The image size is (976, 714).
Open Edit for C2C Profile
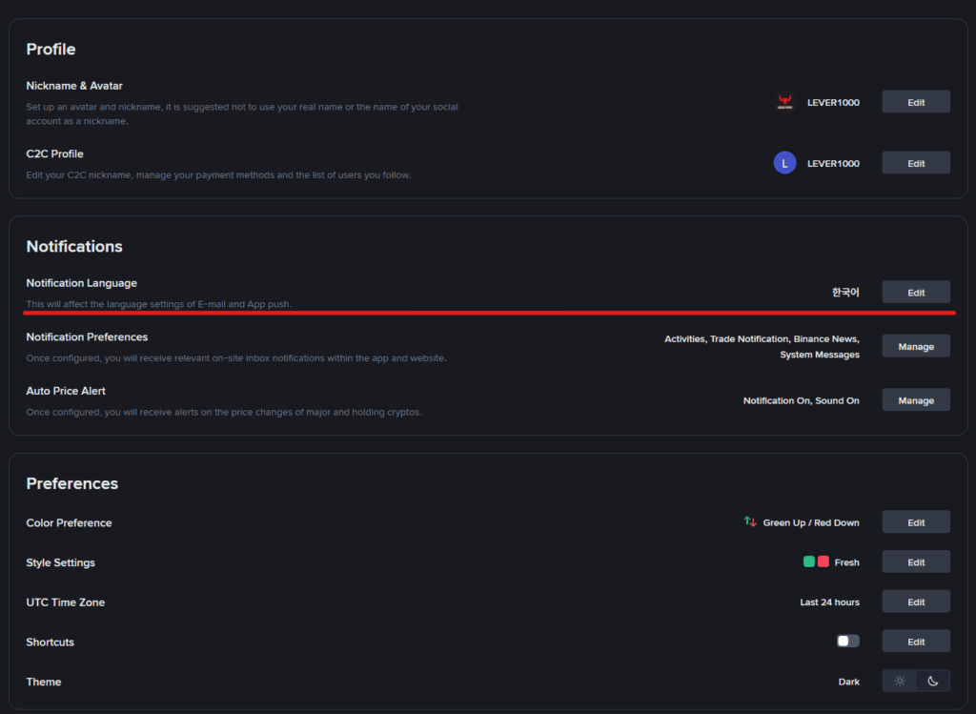coord(915,163)
